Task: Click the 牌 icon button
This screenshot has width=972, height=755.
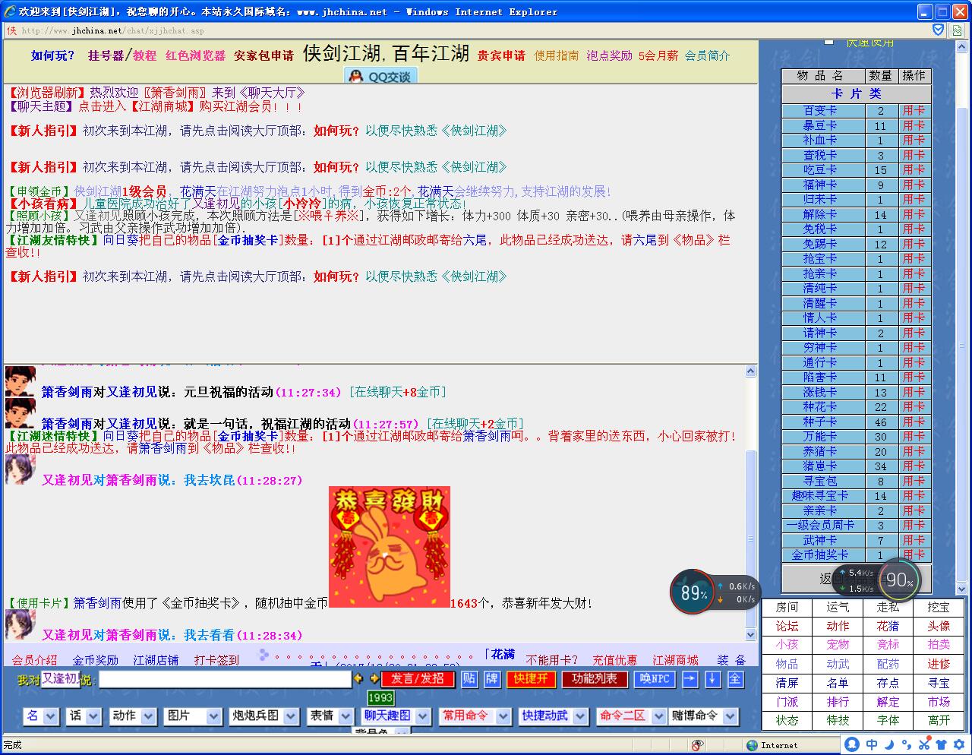Action: 492,678
